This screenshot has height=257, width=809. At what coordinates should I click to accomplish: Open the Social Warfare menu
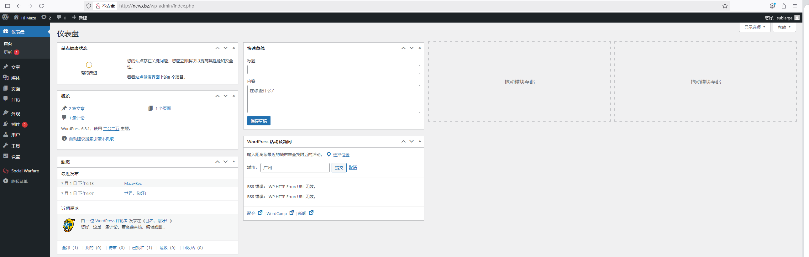tap(25, 171)
